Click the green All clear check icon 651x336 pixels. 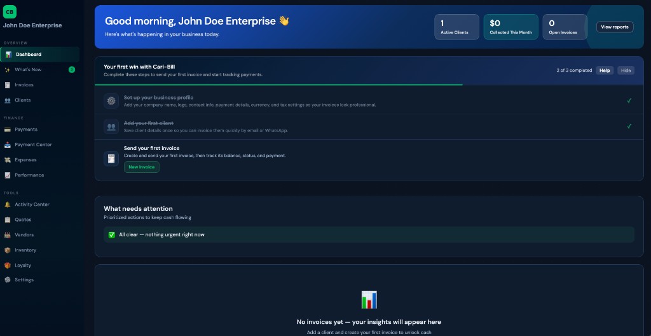click(x=112, y=235)
